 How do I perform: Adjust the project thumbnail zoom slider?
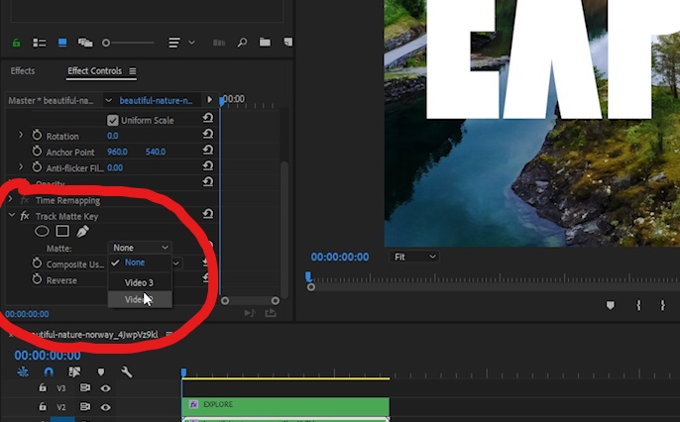pos(128,43)
